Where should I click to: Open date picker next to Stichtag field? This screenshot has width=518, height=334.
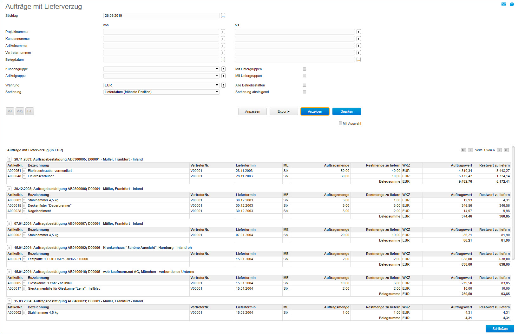(223, 16)
